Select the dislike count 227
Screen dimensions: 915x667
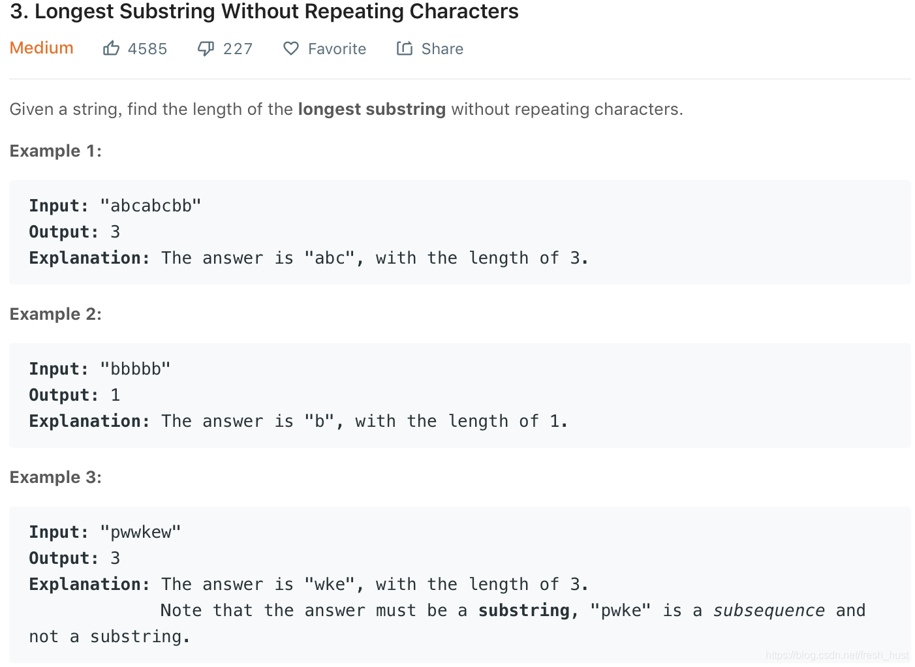238,48
